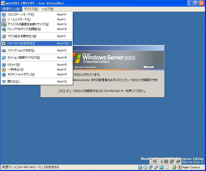The image size is (206, 171).
Task: Click the virtualization (V) chip status icon
Action: click(x=167, y=167)
